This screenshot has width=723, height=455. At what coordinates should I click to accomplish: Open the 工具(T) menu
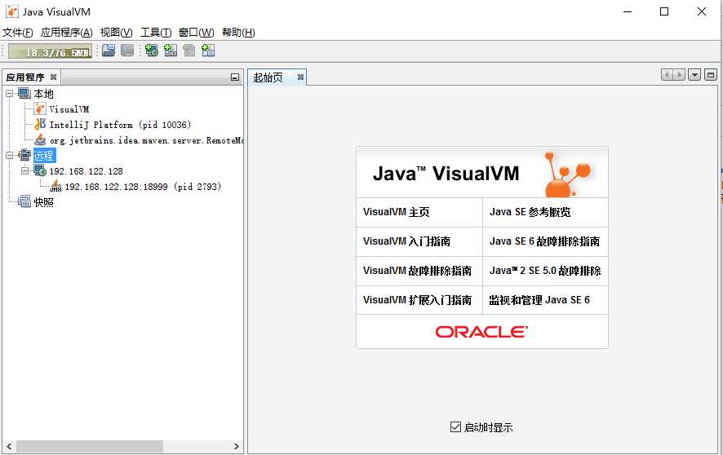pos(156,33)
